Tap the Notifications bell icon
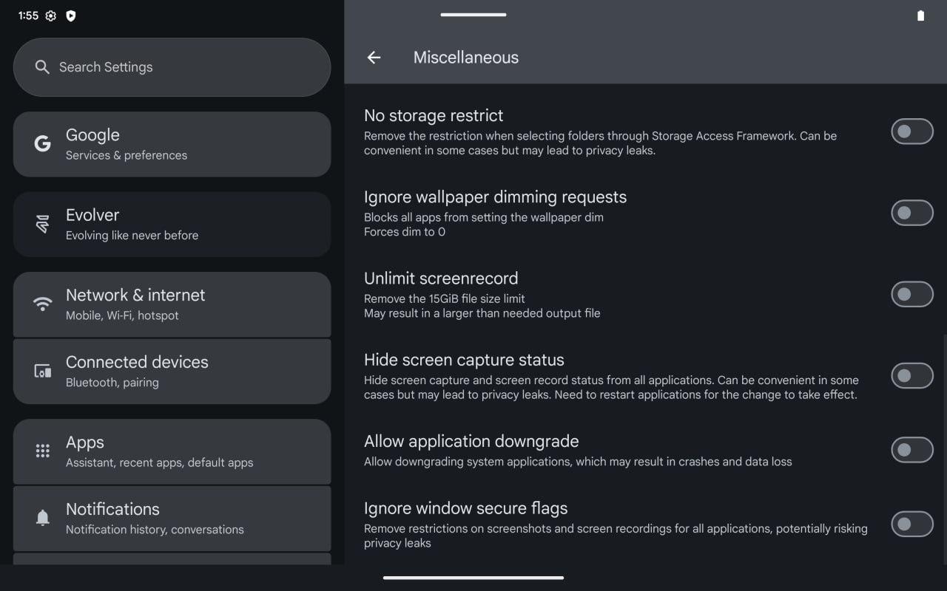Image resolution: width=947 pixels, height=591 pixels. [43, 518]
